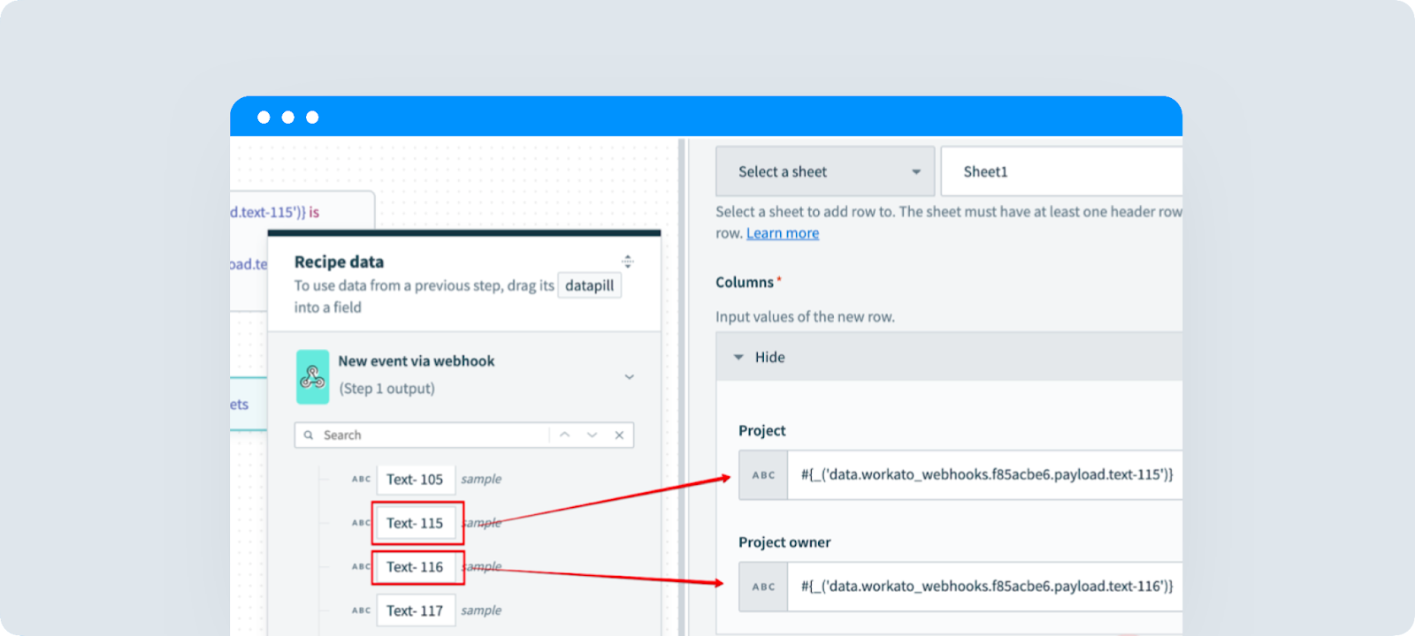Image resolution: width=1415 pixels, height=636 pixels.
Task: Click ABC type icon beside Text-105
Action: tap(361, 479)
